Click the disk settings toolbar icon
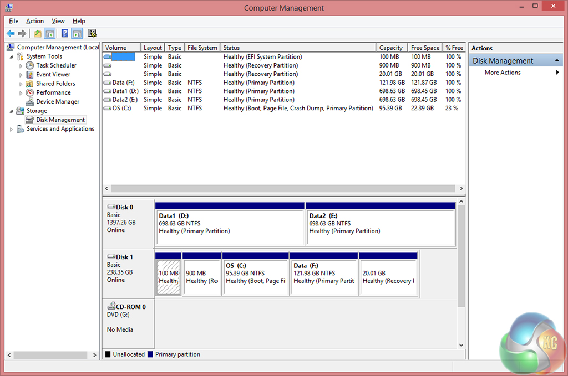Image resolution: width=568 pixels, height=376 pixels. pos(92,34)
